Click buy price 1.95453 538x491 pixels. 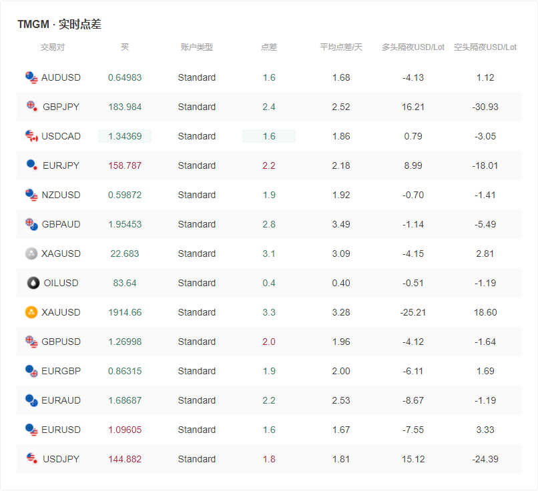(125, 224)
